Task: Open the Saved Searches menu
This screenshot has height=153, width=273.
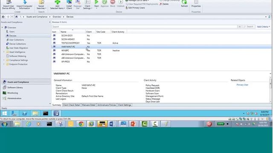Action: pyautogui.click(x=41, y=5)
